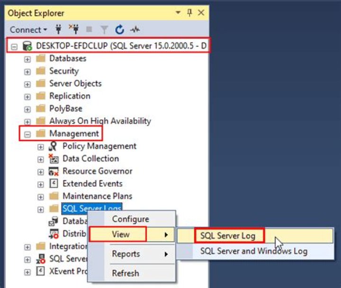341x288 pixels.
Task: Click the Policy Management icon
Action: click(x=53, y=146)
